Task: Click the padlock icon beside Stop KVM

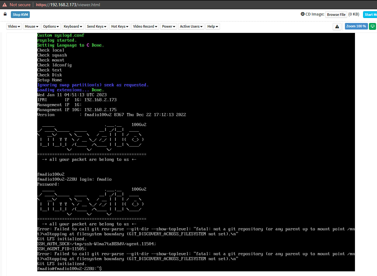Action: 5,14
